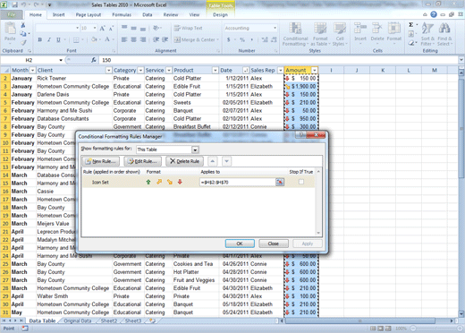
Task: Select the Icon Set rule row
Action: 199,182
